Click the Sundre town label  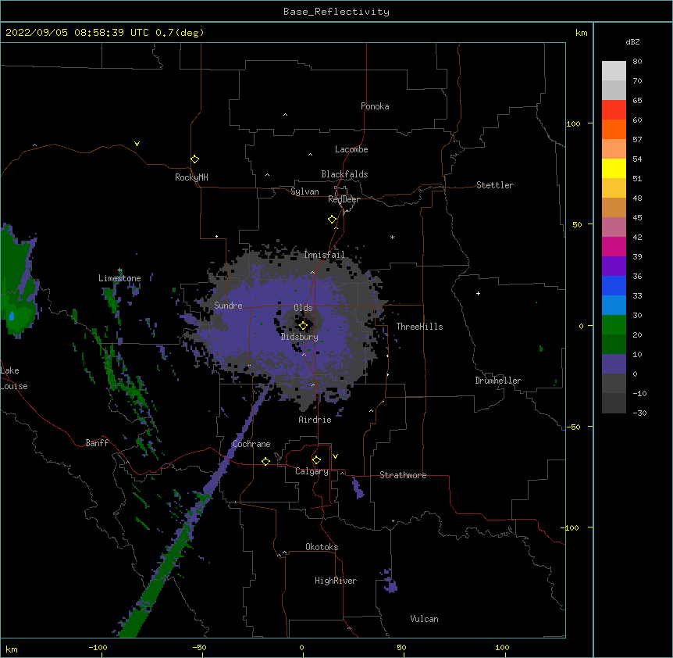pyautogui.click(x=228, y=306)
